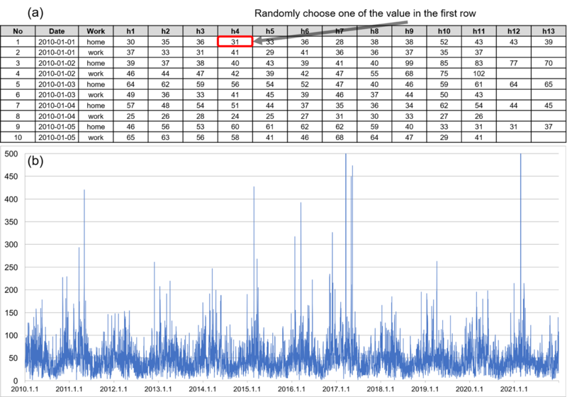Click the date 2010-01-02 in row 4
Image resolution: width=567 pixels, height=397 pixels.
pyautogui.click(x=57, y=74)
